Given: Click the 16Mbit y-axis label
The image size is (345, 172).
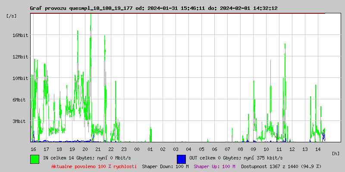Looking at the screenshot, I should point(20,35).
